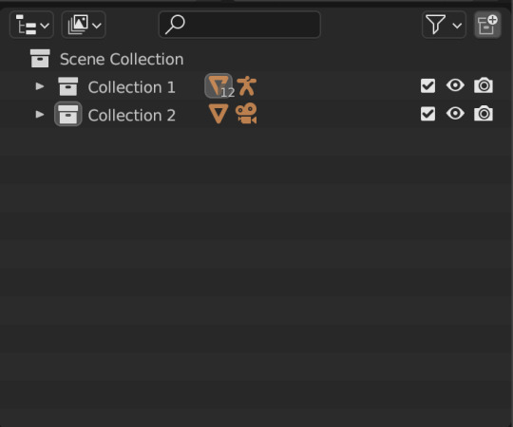This screenshot has height=427, width=513.
Task: Hide Collection 1 in viewport with eye
Action: click(455, 85)
